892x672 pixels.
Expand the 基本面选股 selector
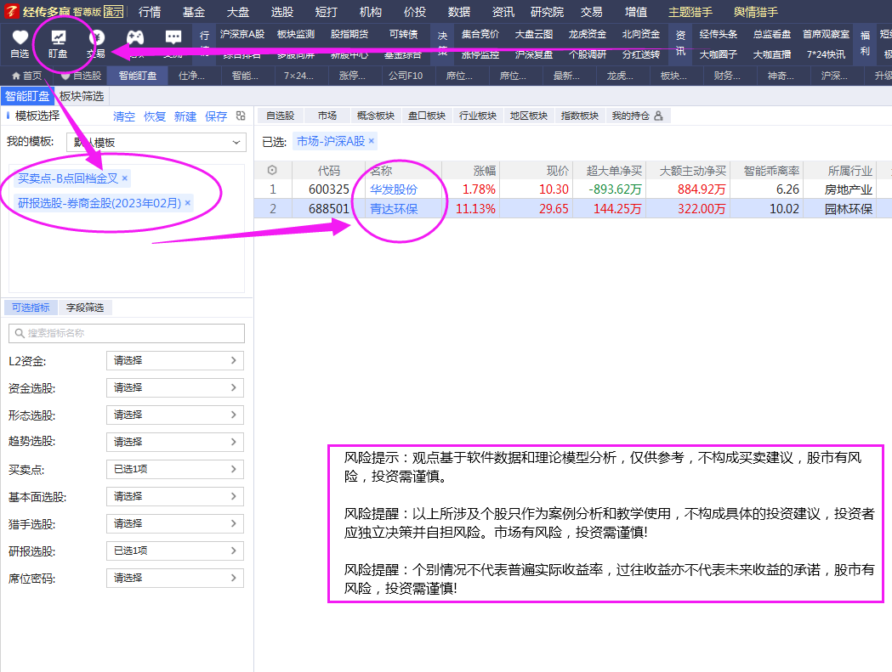coord(175,496)
